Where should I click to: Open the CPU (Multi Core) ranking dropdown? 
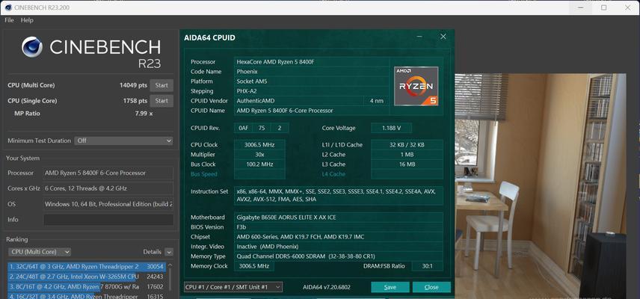coord(39,252)
